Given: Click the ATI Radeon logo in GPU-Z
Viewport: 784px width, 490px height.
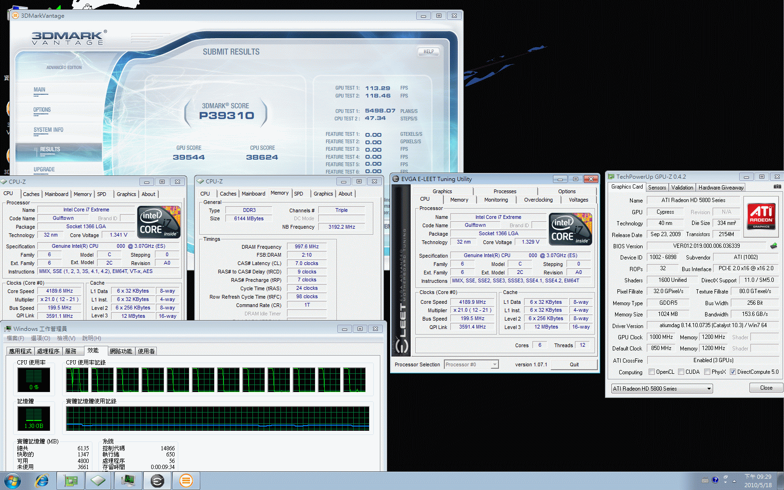Looking at the screenshot, I should 761,217.
